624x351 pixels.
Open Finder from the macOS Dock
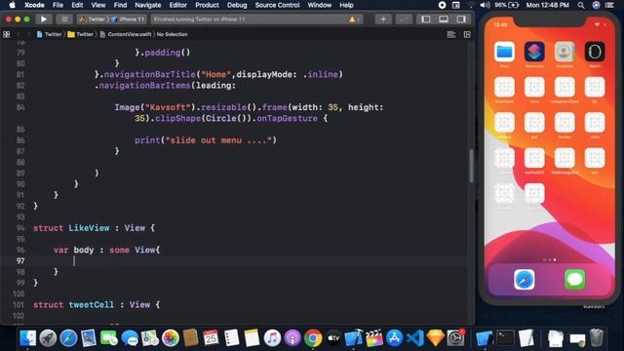[x=27, y=338]
